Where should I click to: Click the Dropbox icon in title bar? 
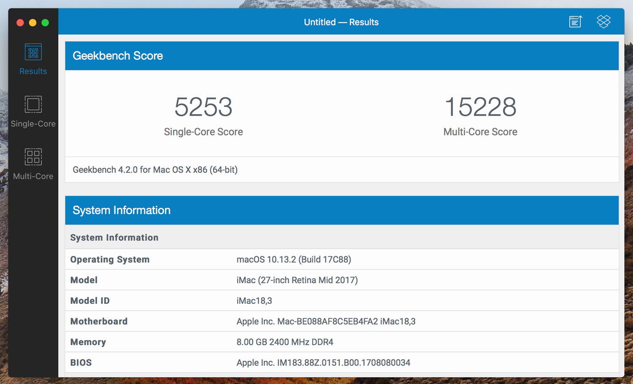pos(603,22)
